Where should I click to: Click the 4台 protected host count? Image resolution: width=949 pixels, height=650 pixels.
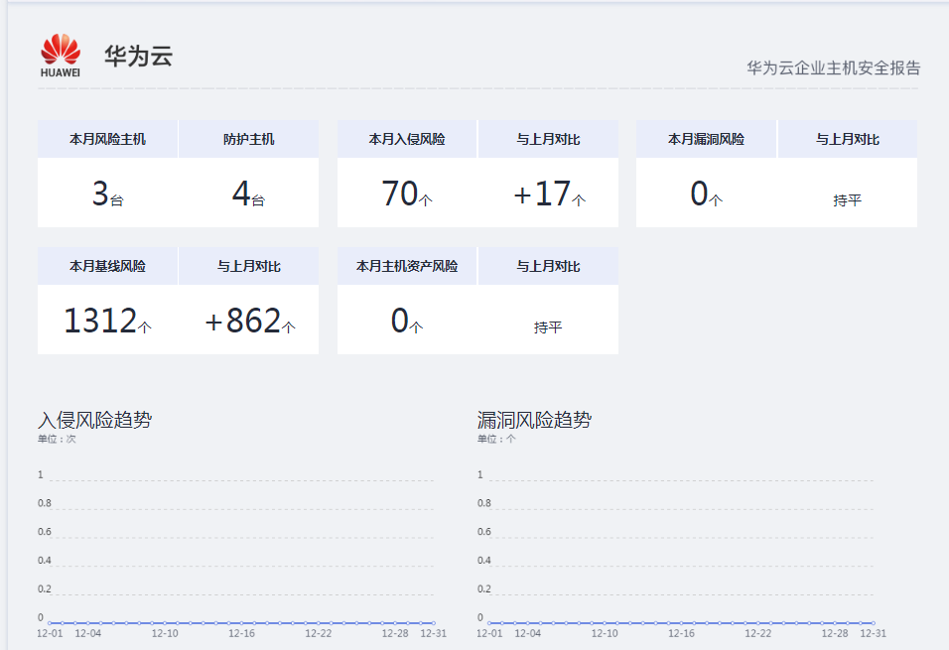pyautogui.click(x=248, y=195)
